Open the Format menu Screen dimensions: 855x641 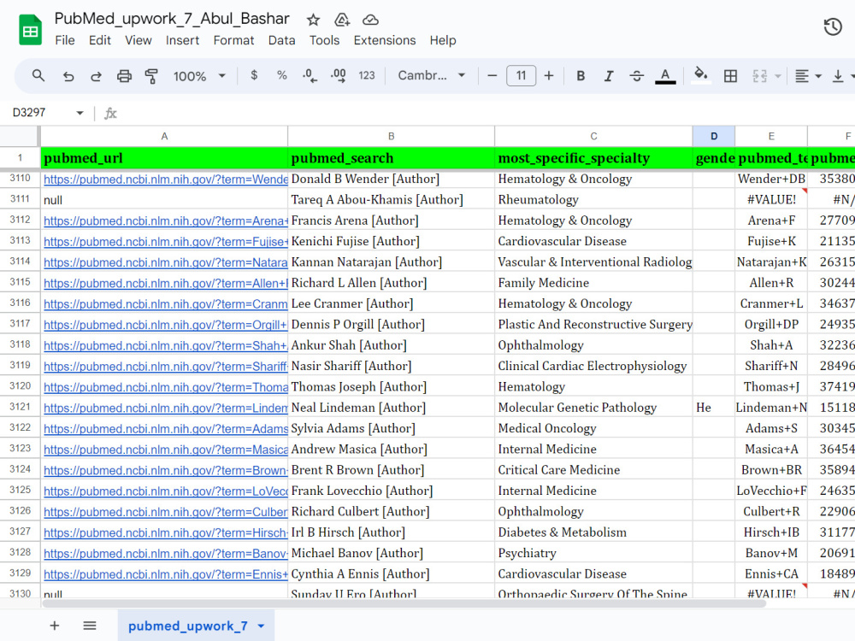pyautogui.click(x=234, y=40)
